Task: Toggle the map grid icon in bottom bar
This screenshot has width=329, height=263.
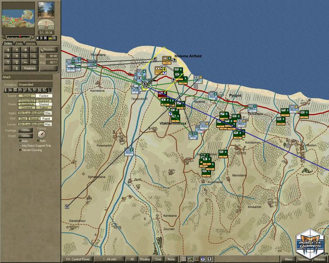Action: (x=184, y=259)
